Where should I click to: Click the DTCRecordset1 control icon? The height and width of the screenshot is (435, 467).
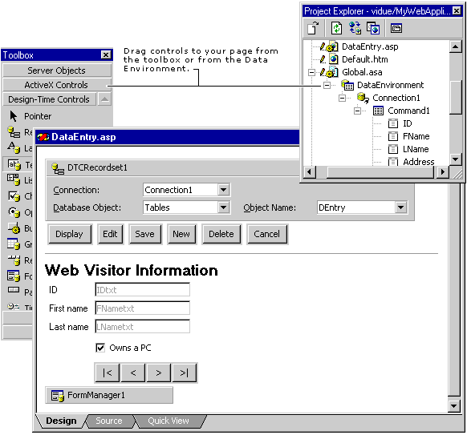tap(58, 168)
